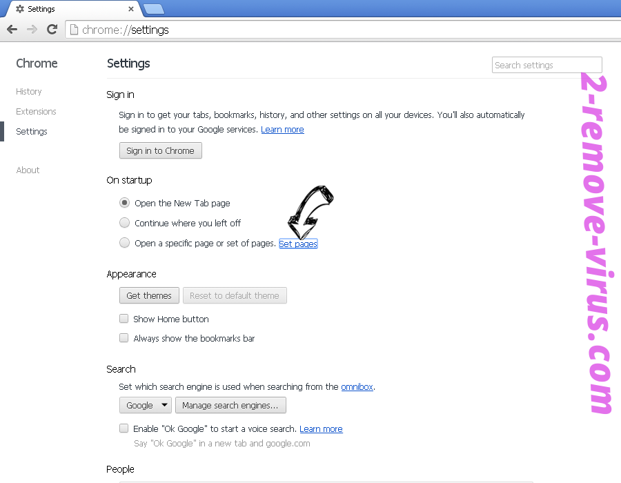Click the On startup section heading
Screen dimensions: 621x483
pos(129,180)
